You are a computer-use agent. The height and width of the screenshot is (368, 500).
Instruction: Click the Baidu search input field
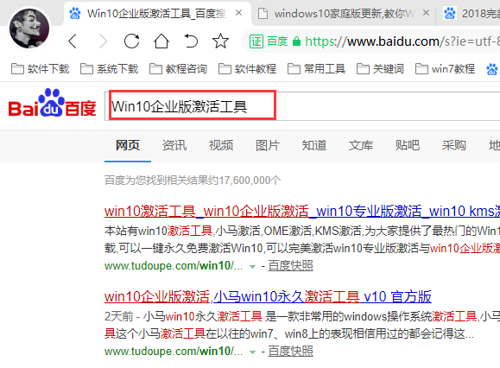(x=302, y=106)
